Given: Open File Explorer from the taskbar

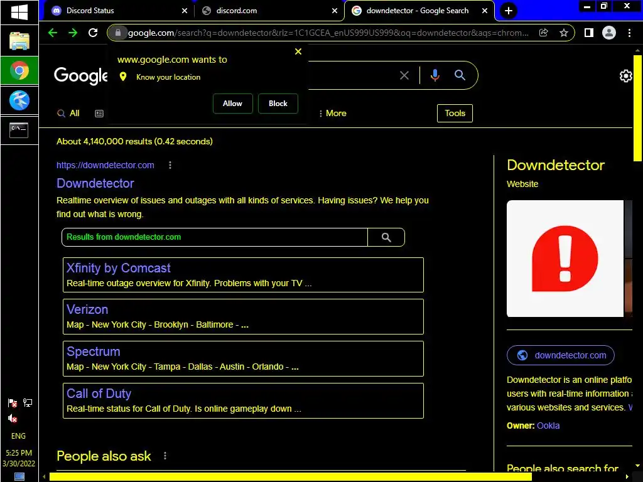Looking at the screenshot, I should pos(19,41).
